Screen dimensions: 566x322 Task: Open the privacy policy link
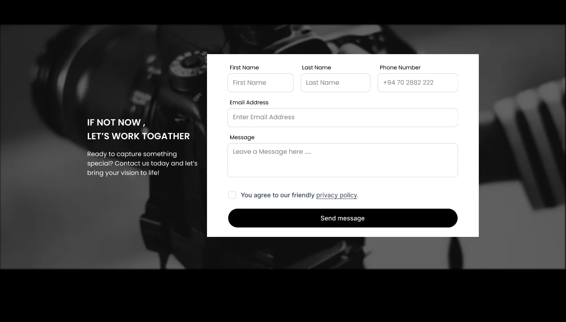(x=337, y=195)
